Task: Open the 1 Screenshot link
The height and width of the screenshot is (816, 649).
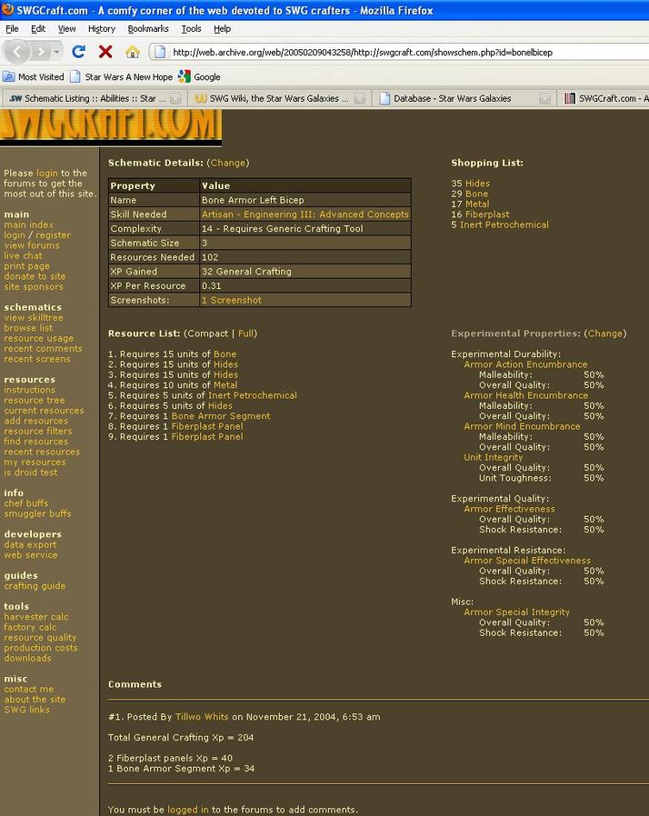Action: click(231, 300)
